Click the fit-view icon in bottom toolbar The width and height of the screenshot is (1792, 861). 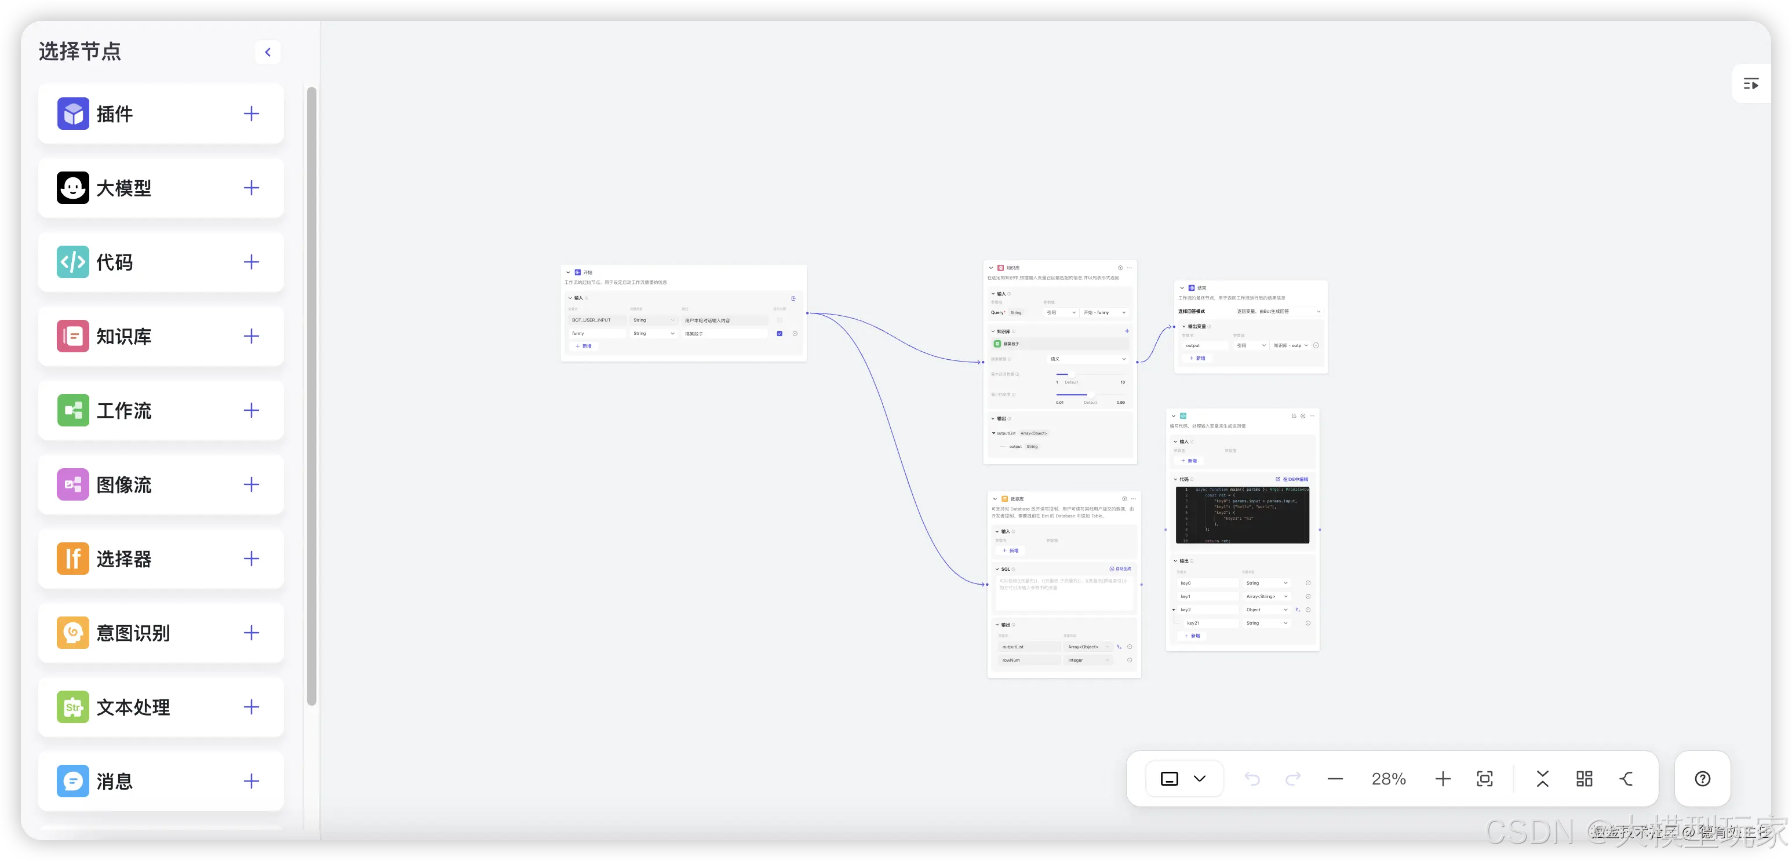click(x=1484, y=779)
